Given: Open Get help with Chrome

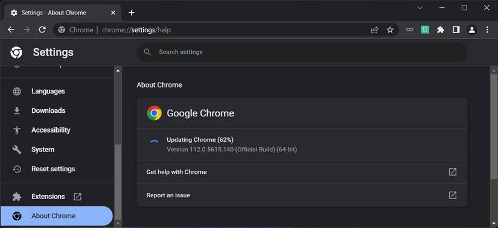Looking at the screenshot, I should (302, 172).
